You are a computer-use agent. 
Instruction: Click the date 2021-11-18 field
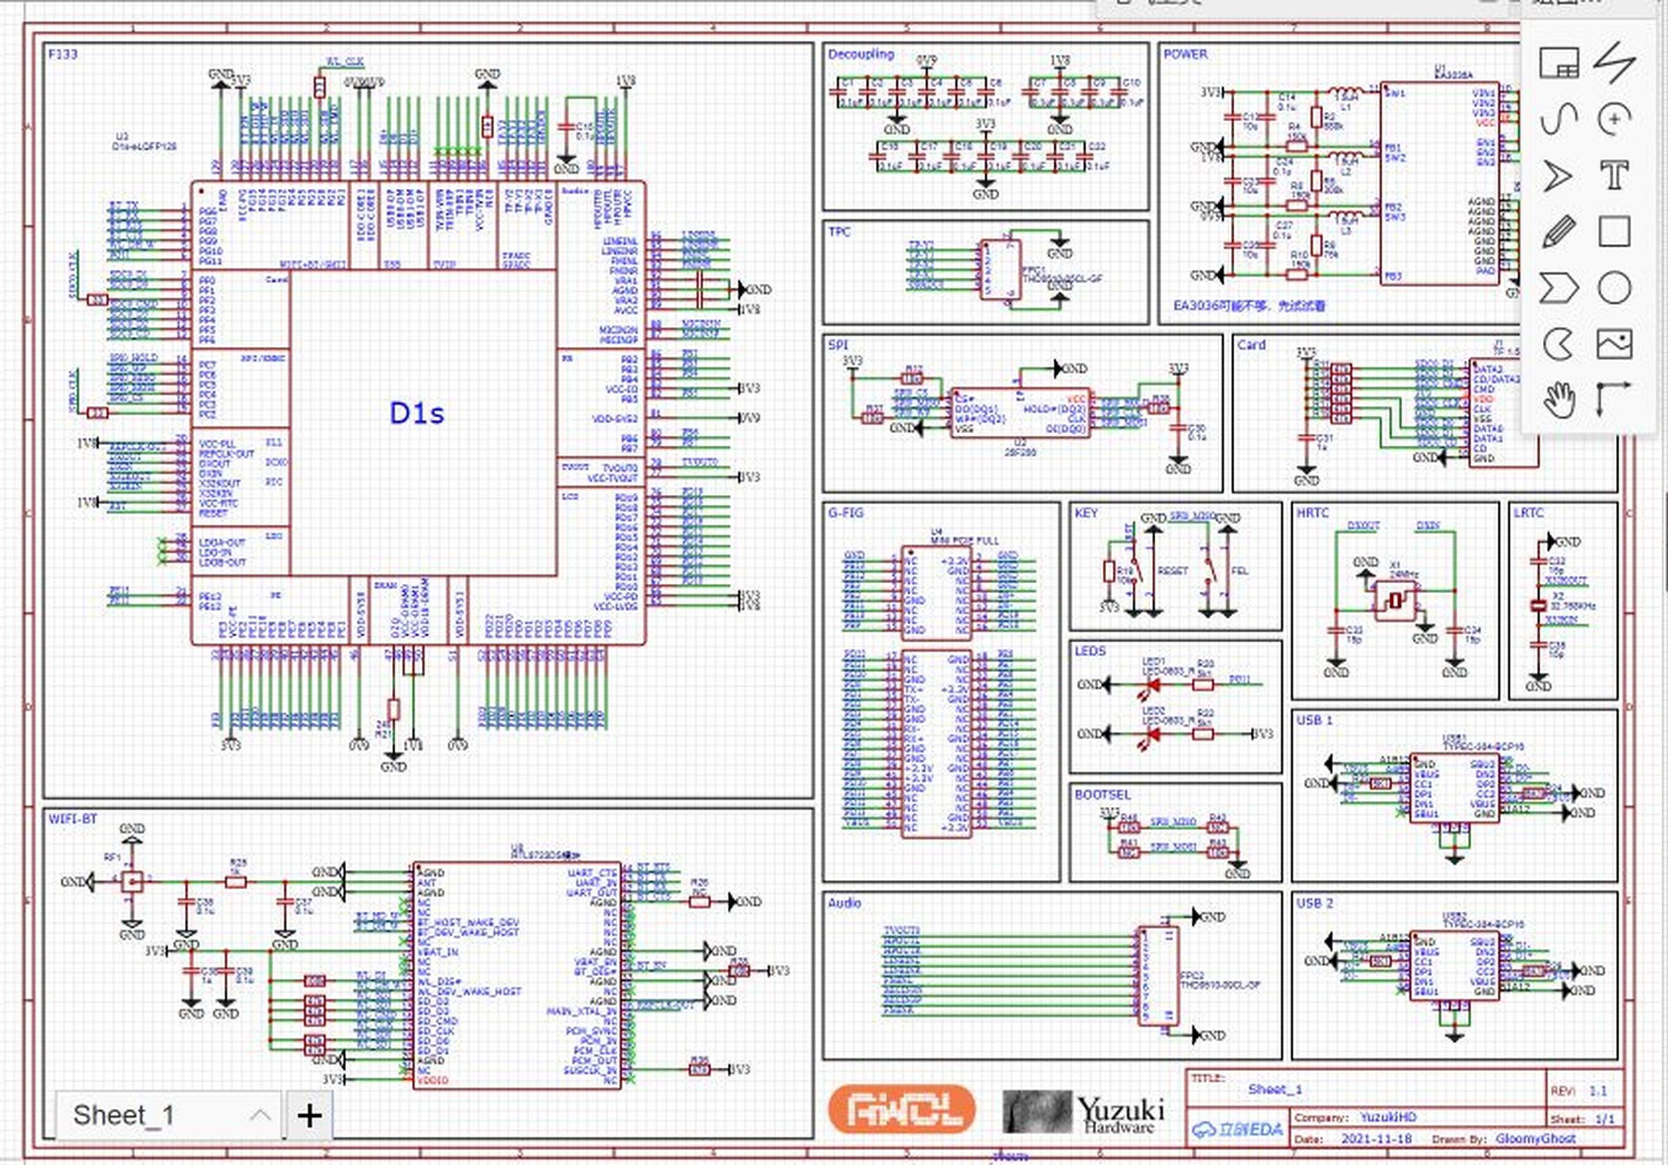[x=1377, y=1139]
